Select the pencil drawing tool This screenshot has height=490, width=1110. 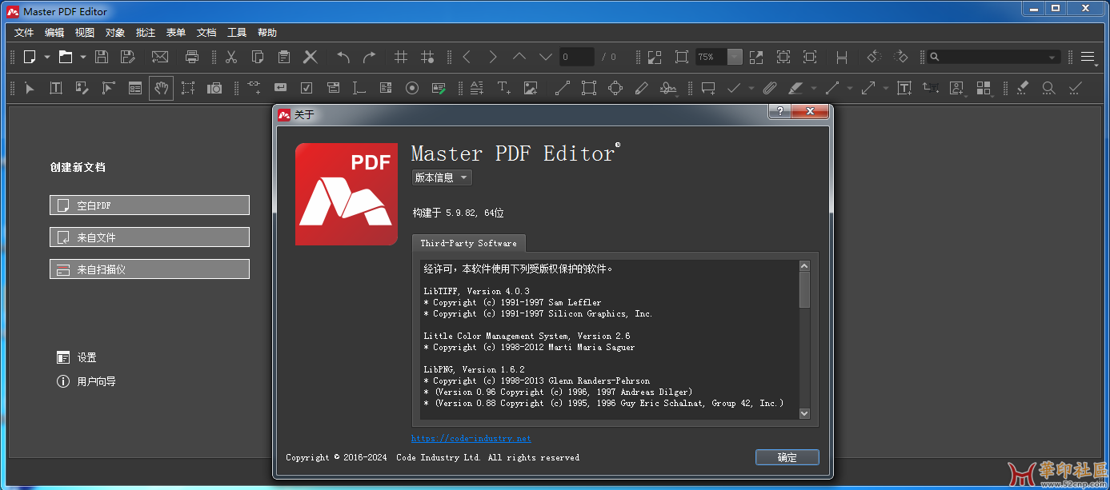(642, 88)
